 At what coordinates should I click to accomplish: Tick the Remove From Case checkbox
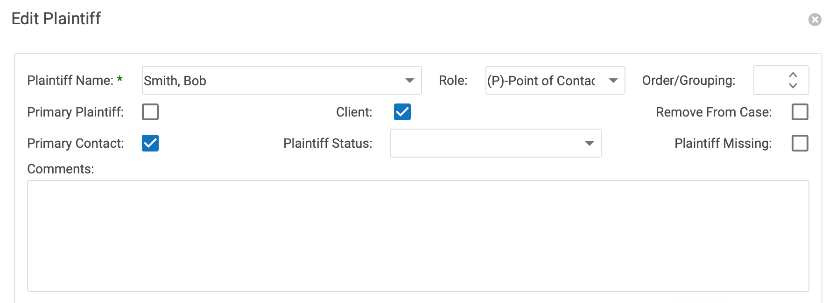[800, 112]
